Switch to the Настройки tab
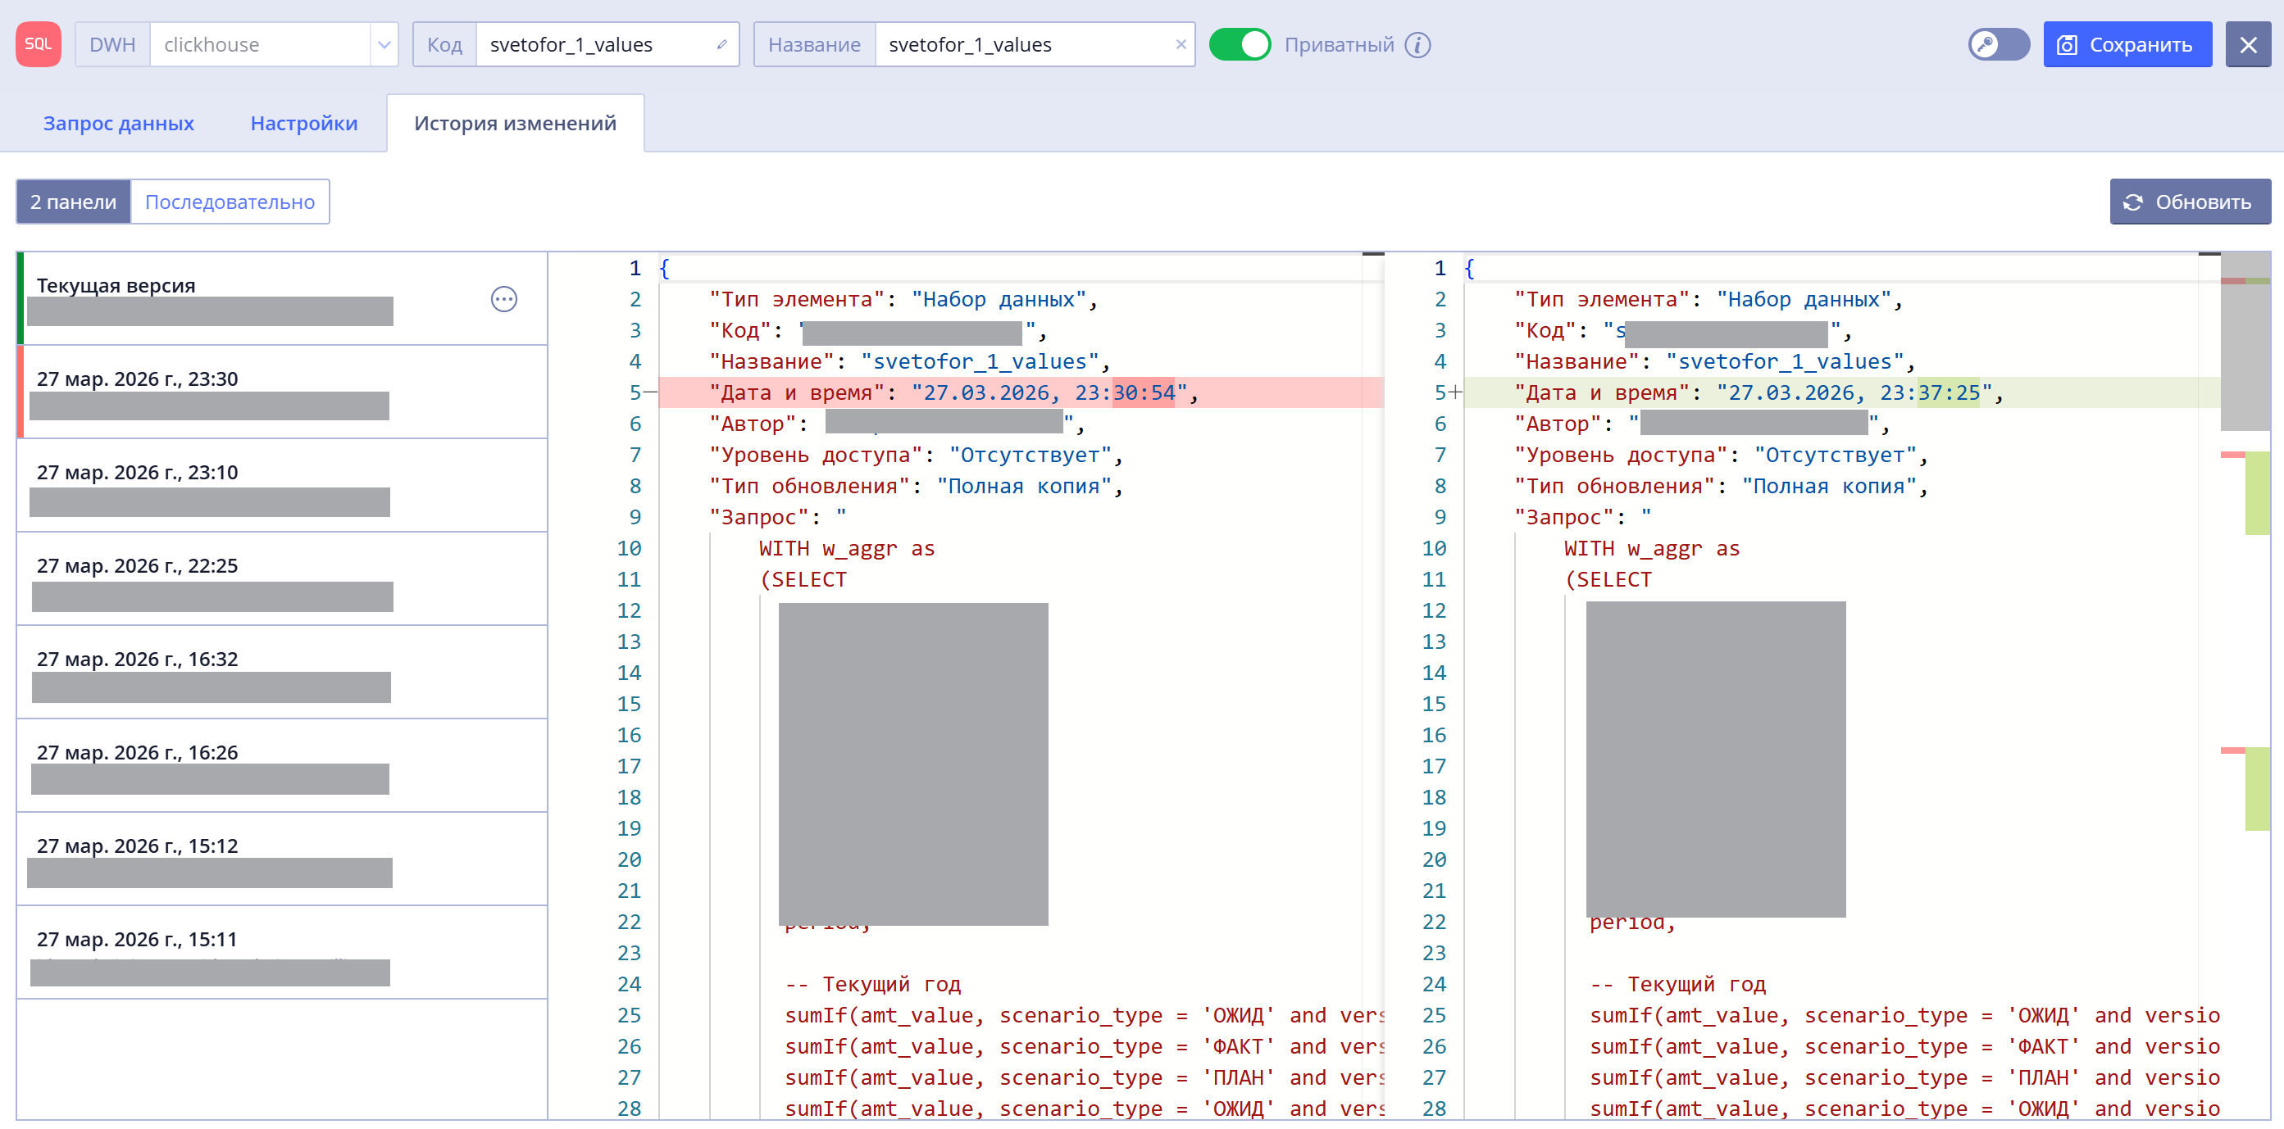Viewport: 2284px width, 1129px height. click(x=304, y=123)
